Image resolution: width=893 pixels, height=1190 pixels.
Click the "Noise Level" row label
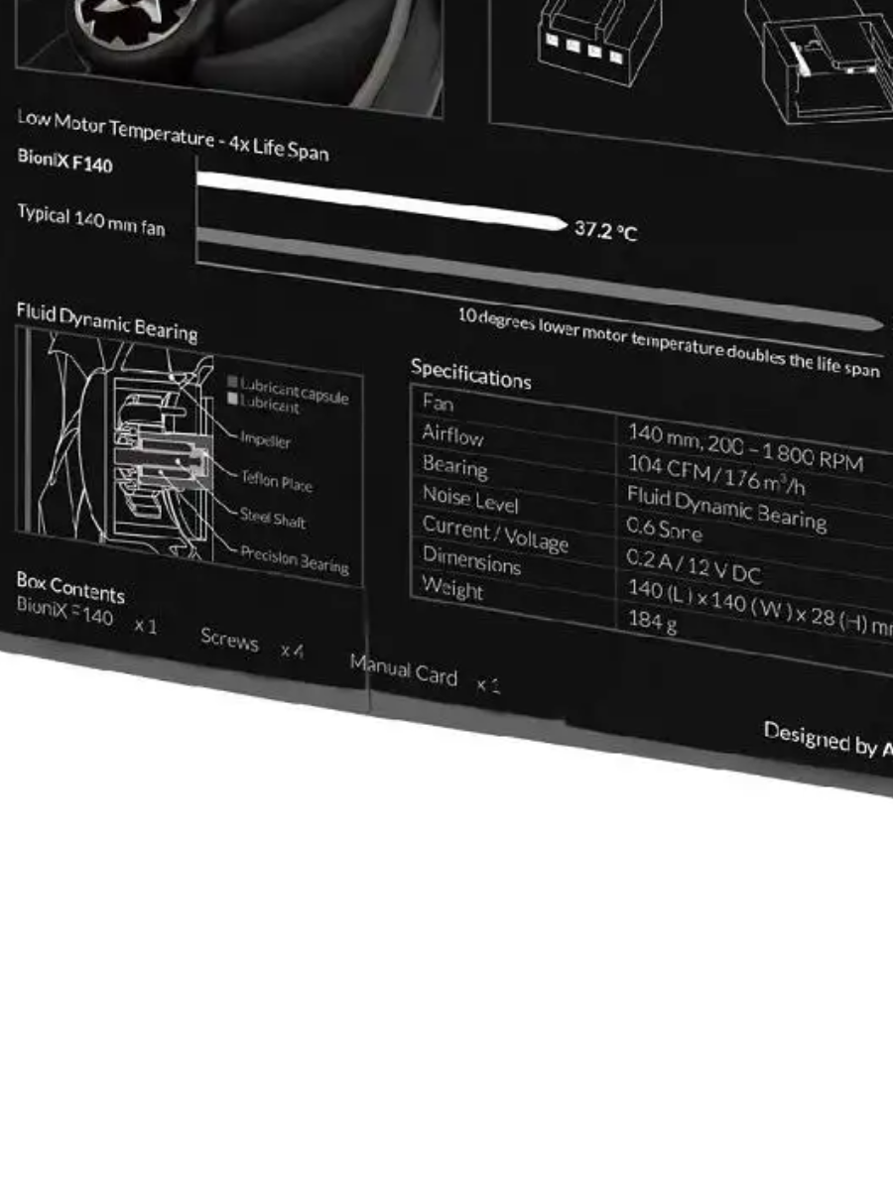click(x=470, y=498)
